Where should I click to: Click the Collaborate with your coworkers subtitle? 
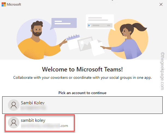coord(82,77)
